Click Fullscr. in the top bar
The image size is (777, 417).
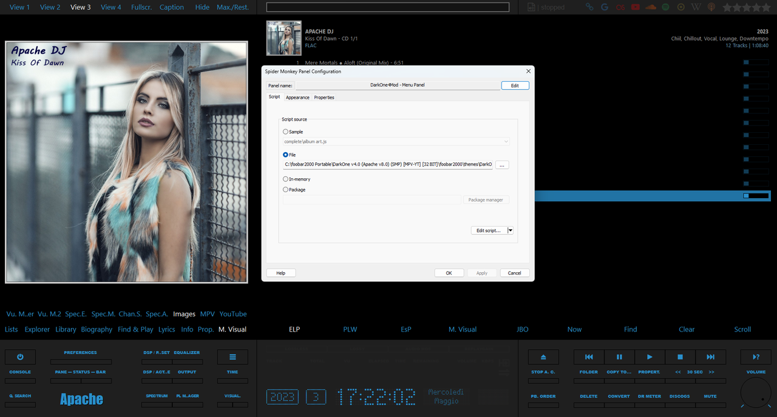pos(141,7)
